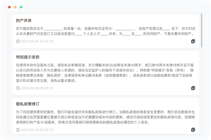Copy the 财产共有 clause text
The image size is (211, 140).
193,41
